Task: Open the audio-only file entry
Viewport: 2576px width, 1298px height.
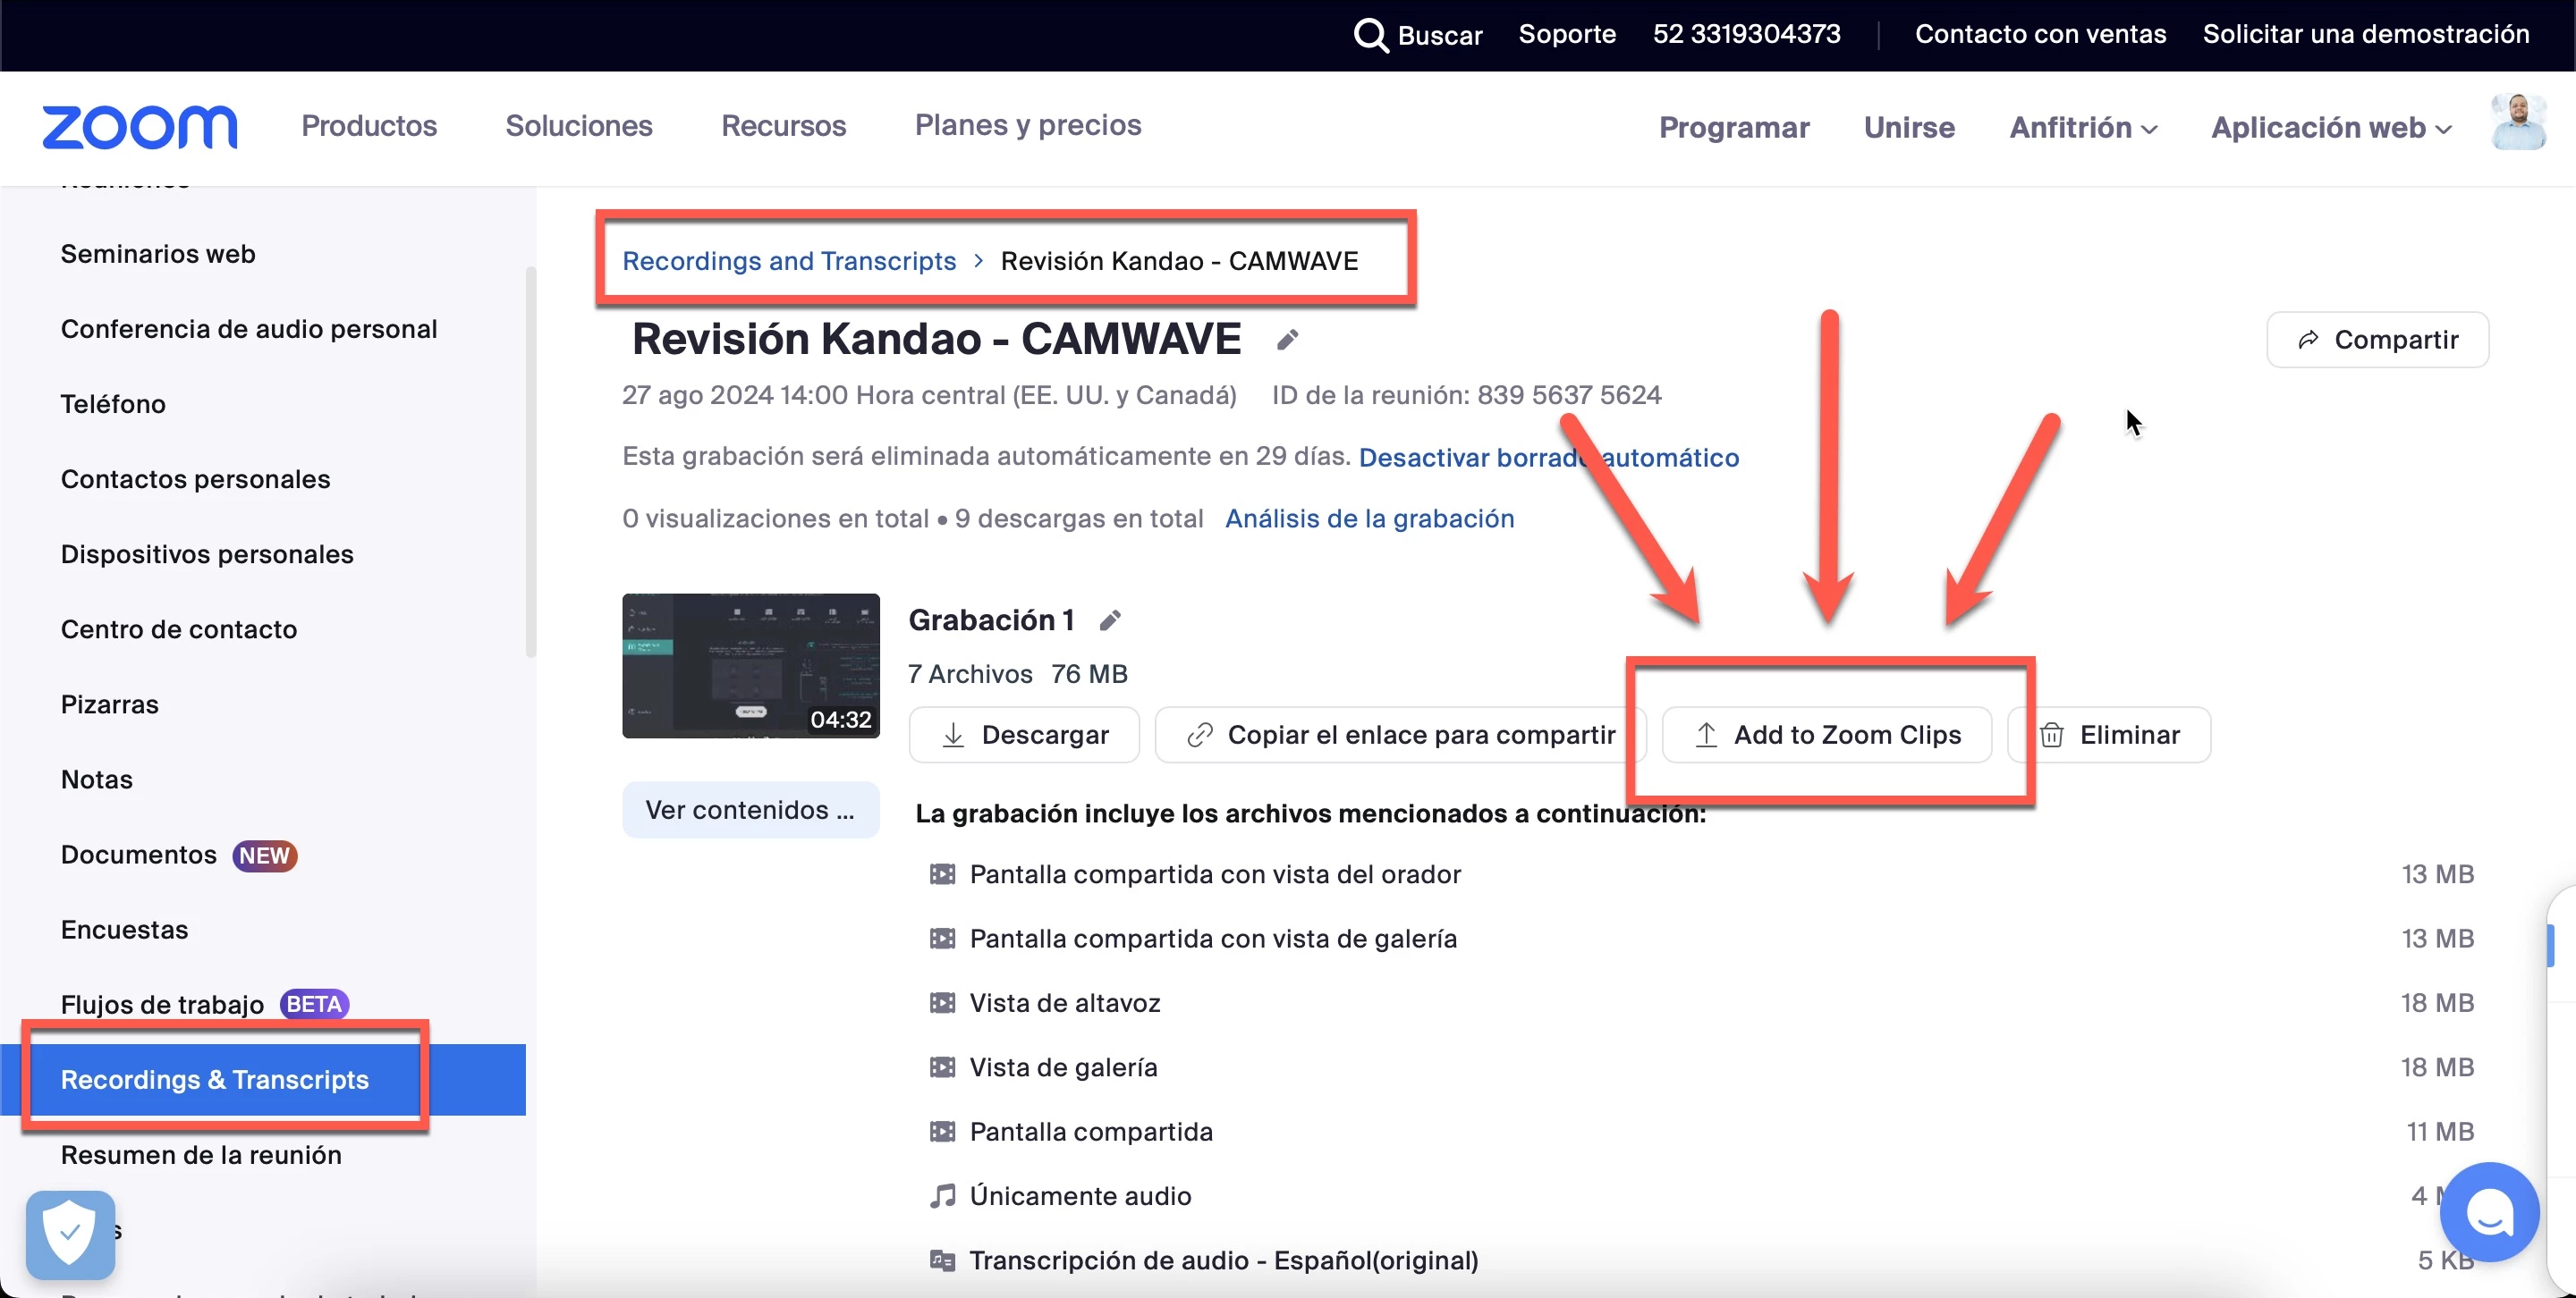Action: point(1080,1196)
